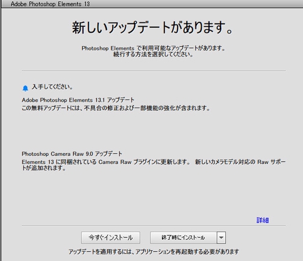Click the Camera Raw プラグイン description line
The height and width of the screenshot is (261, 303).
point(154,162)
